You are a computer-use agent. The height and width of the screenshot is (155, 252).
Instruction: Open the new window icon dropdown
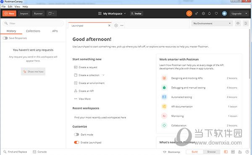(x=52, y=13)
